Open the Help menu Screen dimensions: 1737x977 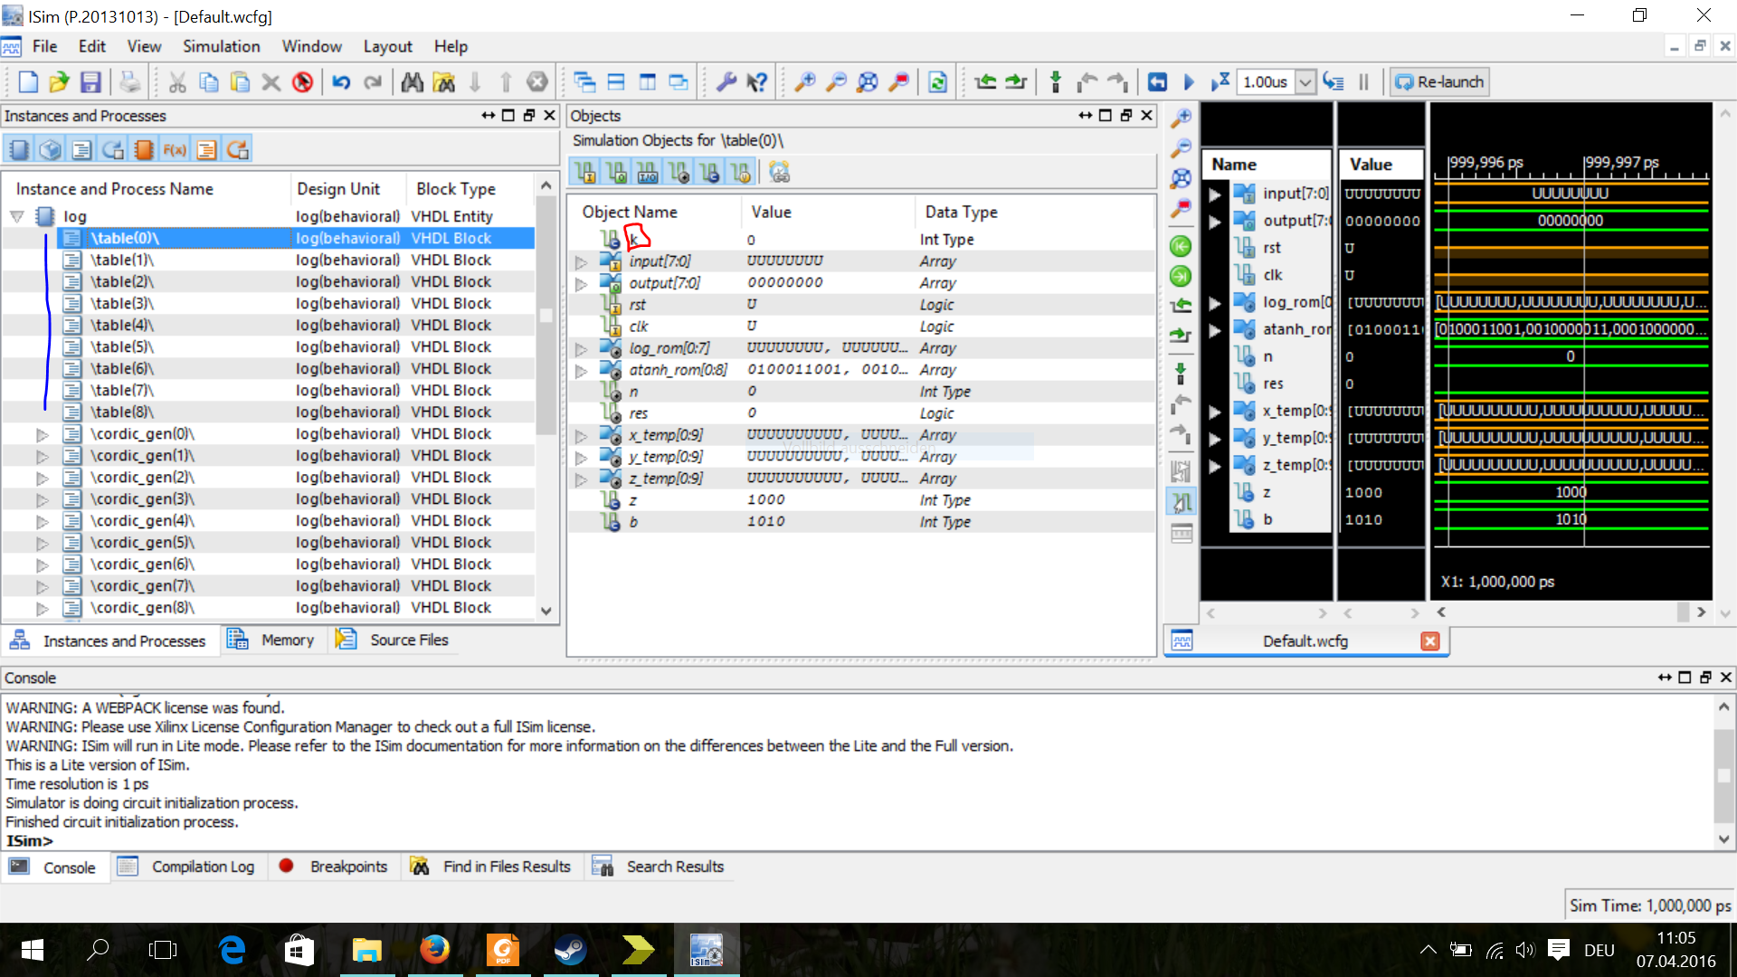click(x=451, y=46)
